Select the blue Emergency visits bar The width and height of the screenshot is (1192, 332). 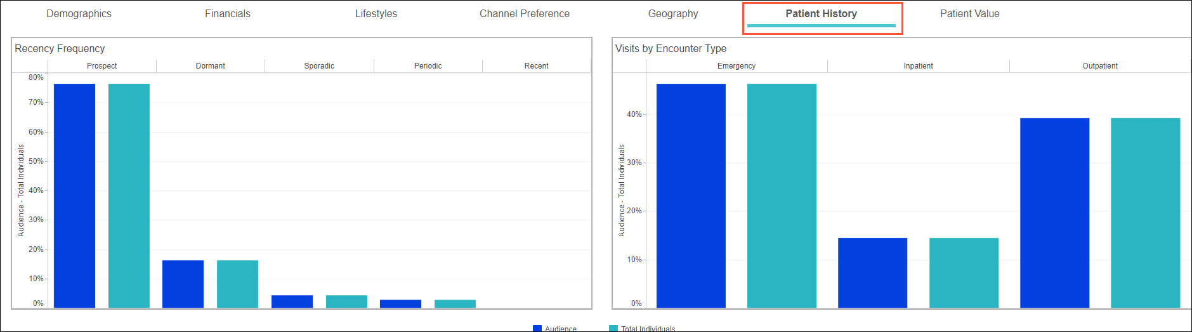coord(691,196)
